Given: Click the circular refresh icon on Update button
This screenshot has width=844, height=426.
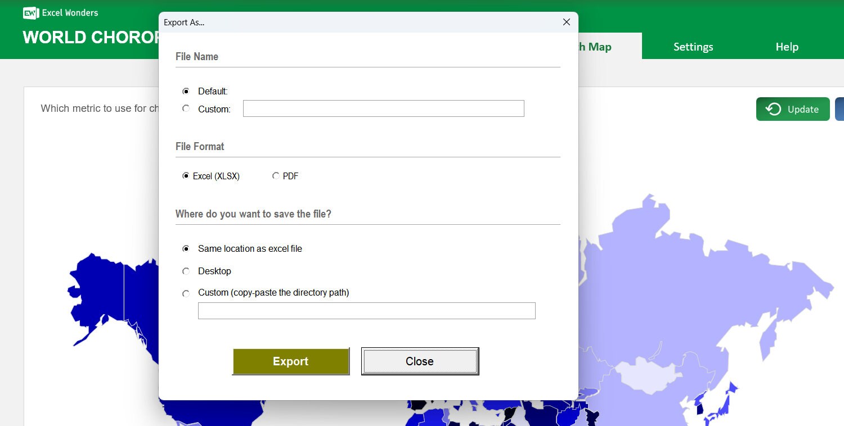Looking at the screenshot, I should 772,109.
